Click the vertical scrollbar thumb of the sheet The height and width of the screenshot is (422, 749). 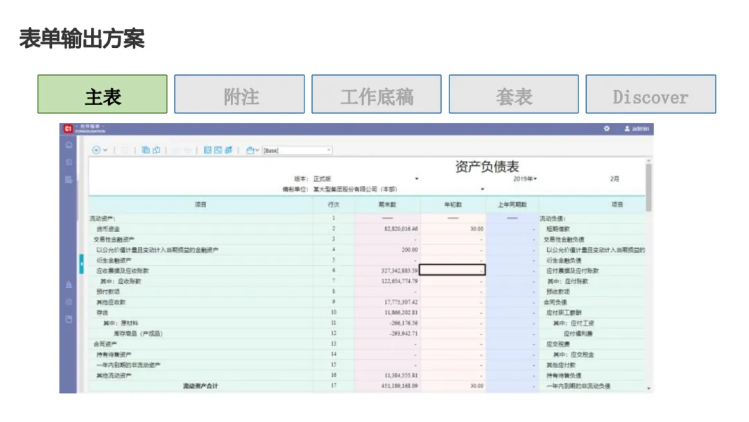648,187
